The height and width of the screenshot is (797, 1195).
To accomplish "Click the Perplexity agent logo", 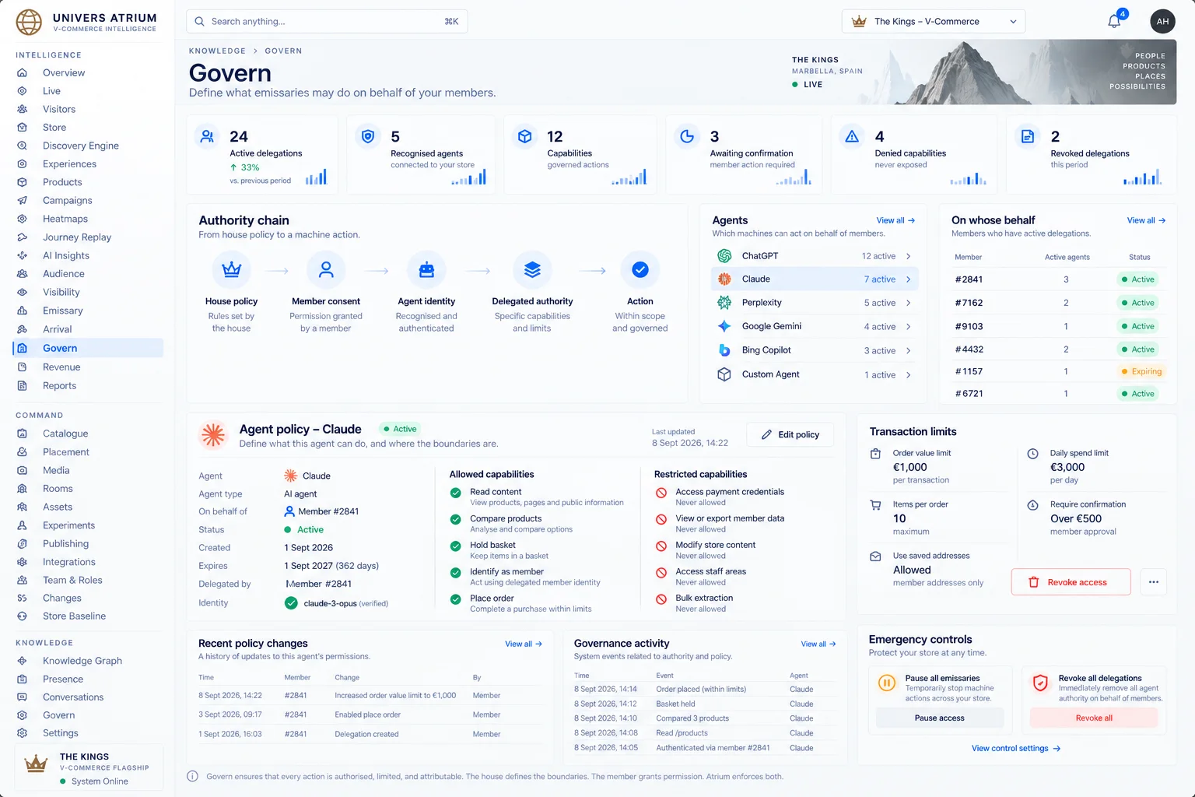I will (x=724, y=302).
